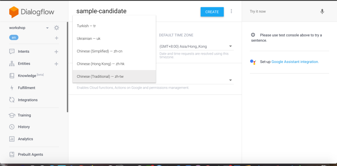Open Fulfillment in the sidebar
337x166 pixels.
(27, 88)
